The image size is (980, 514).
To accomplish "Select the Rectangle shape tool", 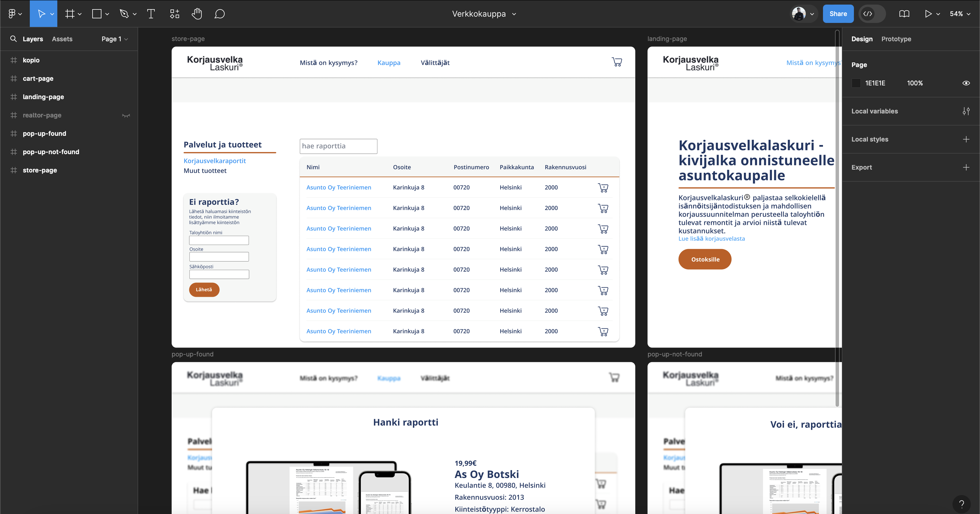I will [x=97, y=14].
